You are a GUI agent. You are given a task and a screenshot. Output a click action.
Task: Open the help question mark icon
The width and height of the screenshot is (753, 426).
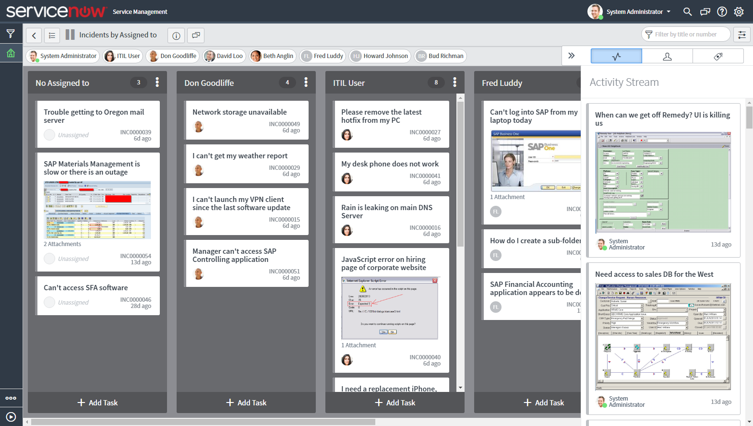[x=722, y=12]
